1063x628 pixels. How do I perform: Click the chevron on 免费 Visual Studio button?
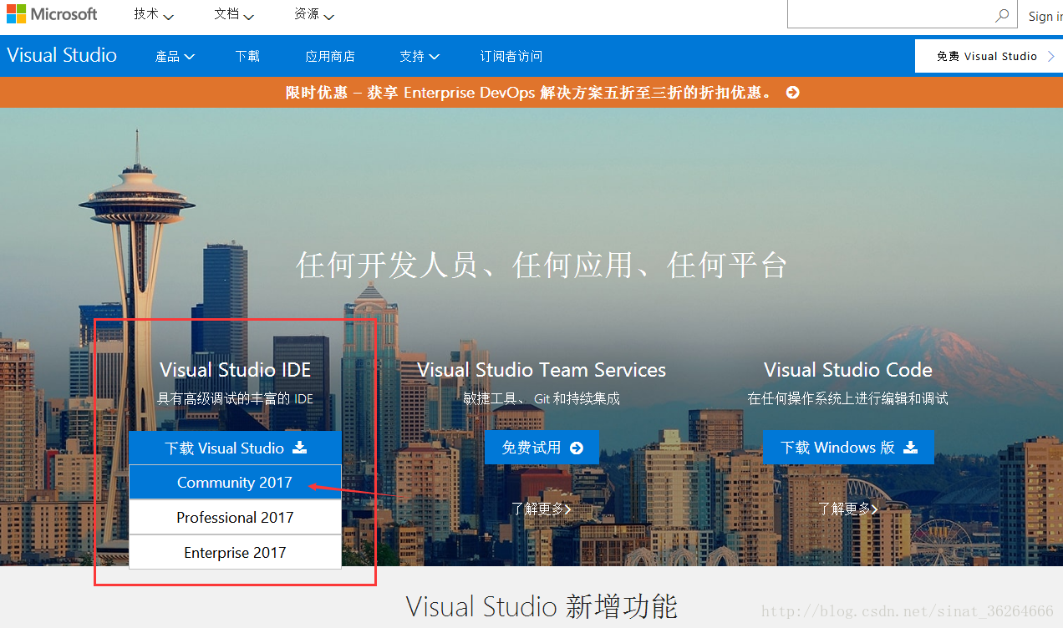point(1051,56)
